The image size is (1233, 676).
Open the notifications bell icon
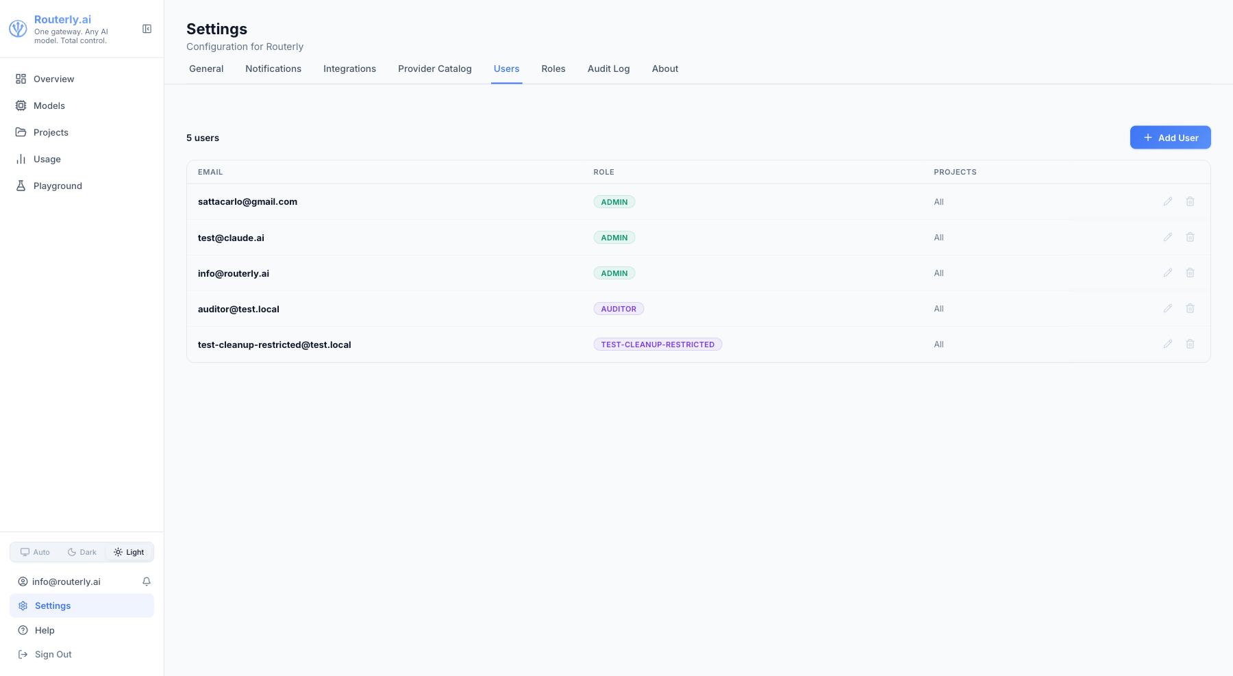(147, 581)
